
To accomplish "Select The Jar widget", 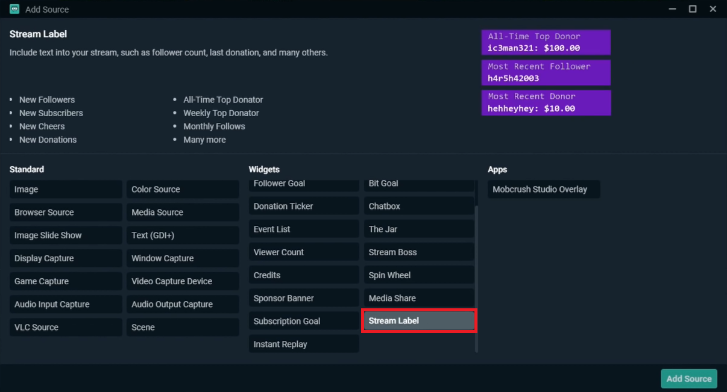I will pos(419,229).
